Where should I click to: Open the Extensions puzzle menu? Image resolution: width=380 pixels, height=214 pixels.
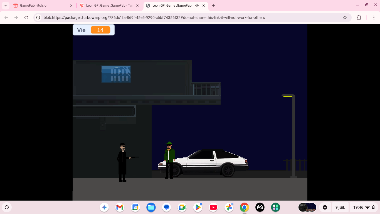pyautogui.click(x=359, y=18)
